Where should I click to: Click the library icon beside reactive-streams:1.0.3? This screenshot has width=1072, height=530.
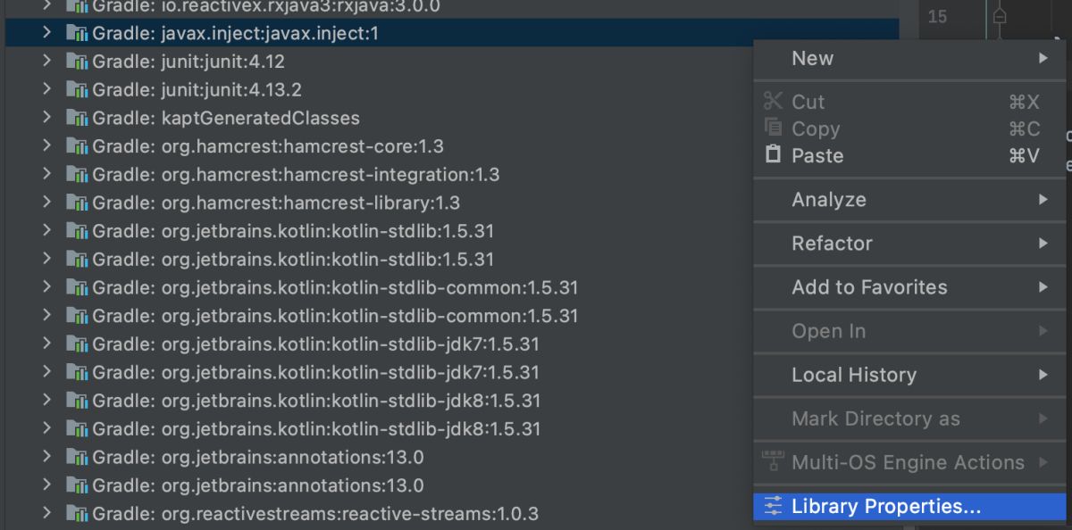coord(77,514)
